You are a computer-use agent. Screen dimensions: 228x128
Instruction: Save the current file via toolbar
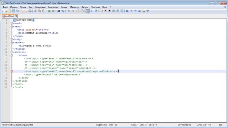coord(14,11)
